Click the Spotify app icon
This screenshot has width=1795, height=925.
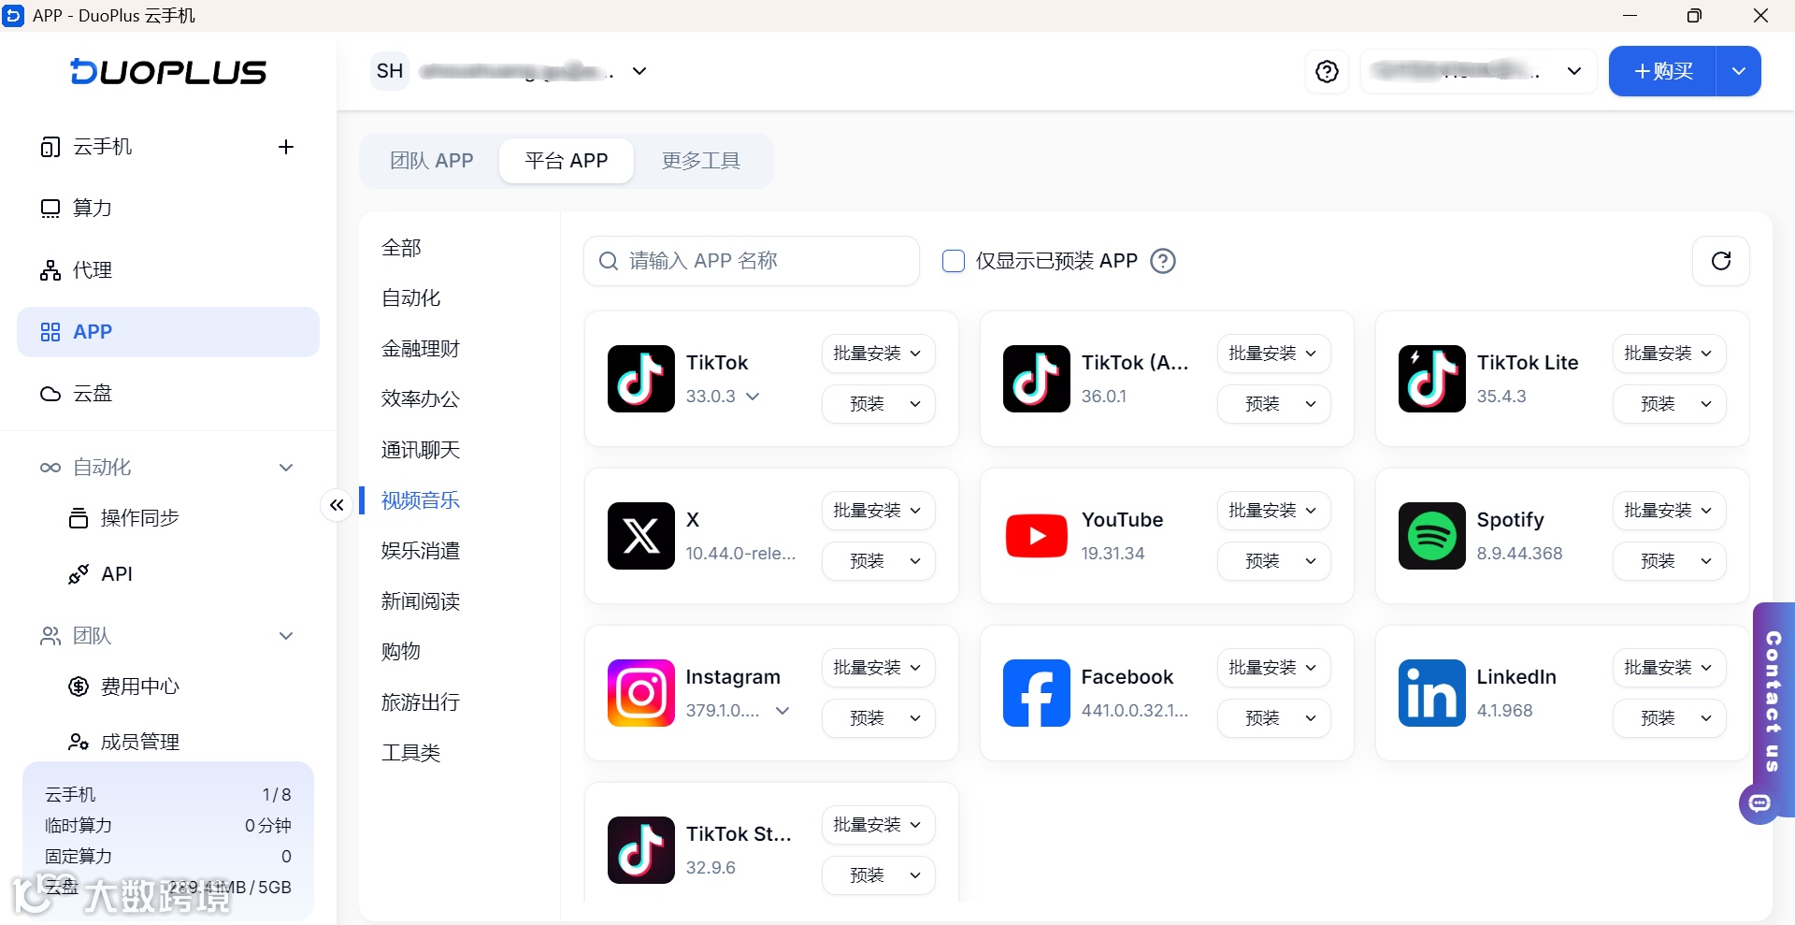coord(1432,536)
